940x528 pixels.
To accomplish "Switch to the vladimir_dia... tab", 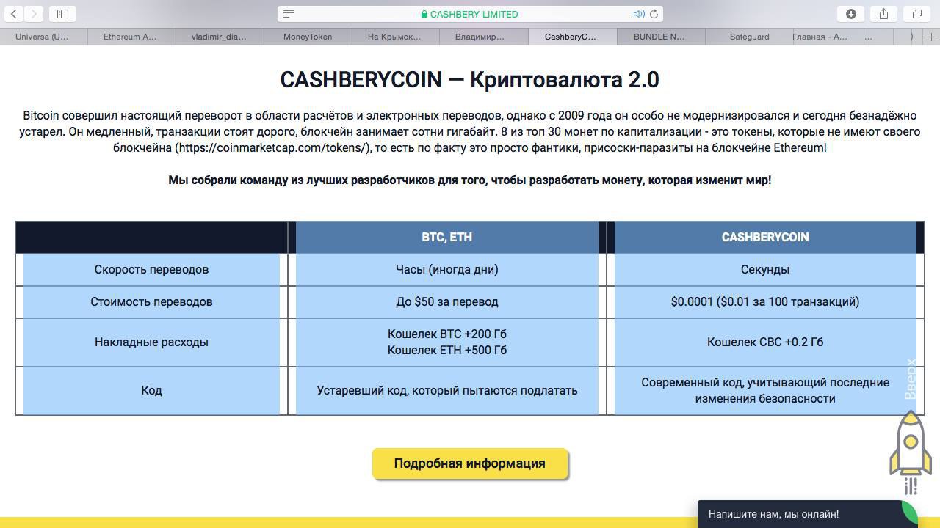I will coord(220,37).
